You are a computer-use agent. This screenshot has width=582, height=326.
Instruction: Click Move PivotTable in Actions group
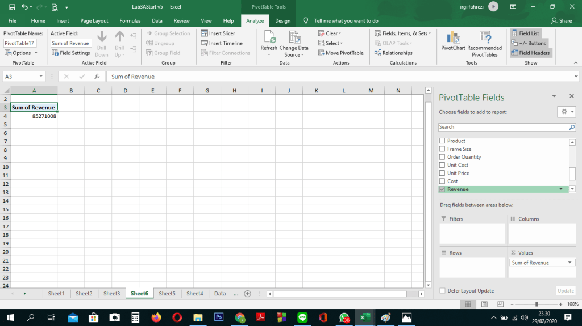coord(340,53)
